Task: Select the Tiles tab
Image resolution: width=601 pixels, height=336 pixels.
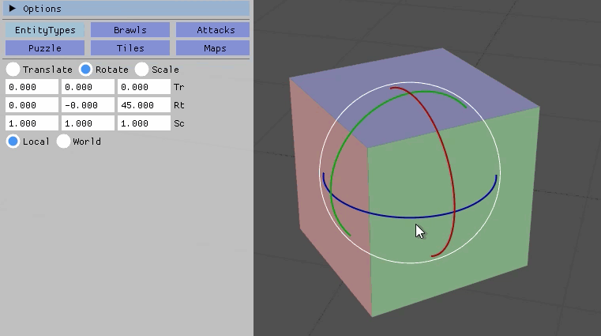Action: [x=130, y=48]
